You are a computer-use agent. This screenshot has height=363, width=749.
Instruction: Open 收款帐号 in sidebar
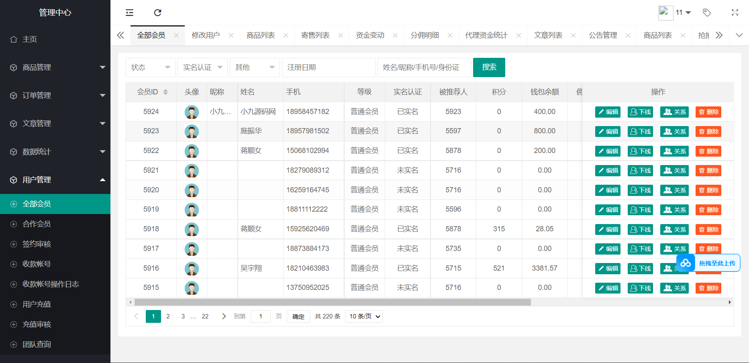[x=55, y=264]
